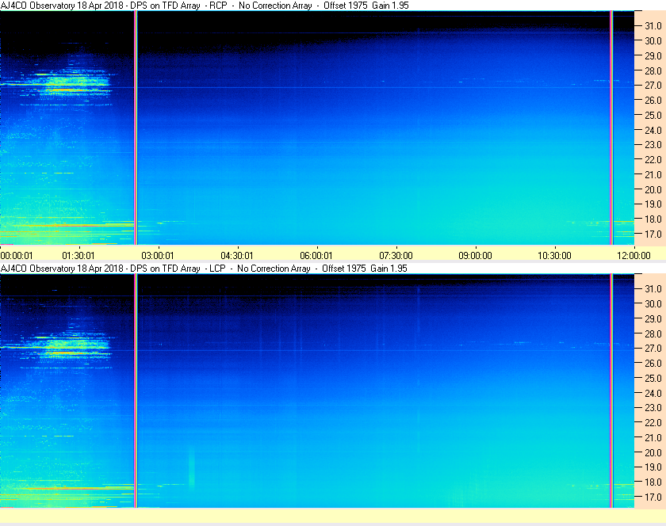
Task: Select the 04:30:01 time axis label
Action: point(237,256)
